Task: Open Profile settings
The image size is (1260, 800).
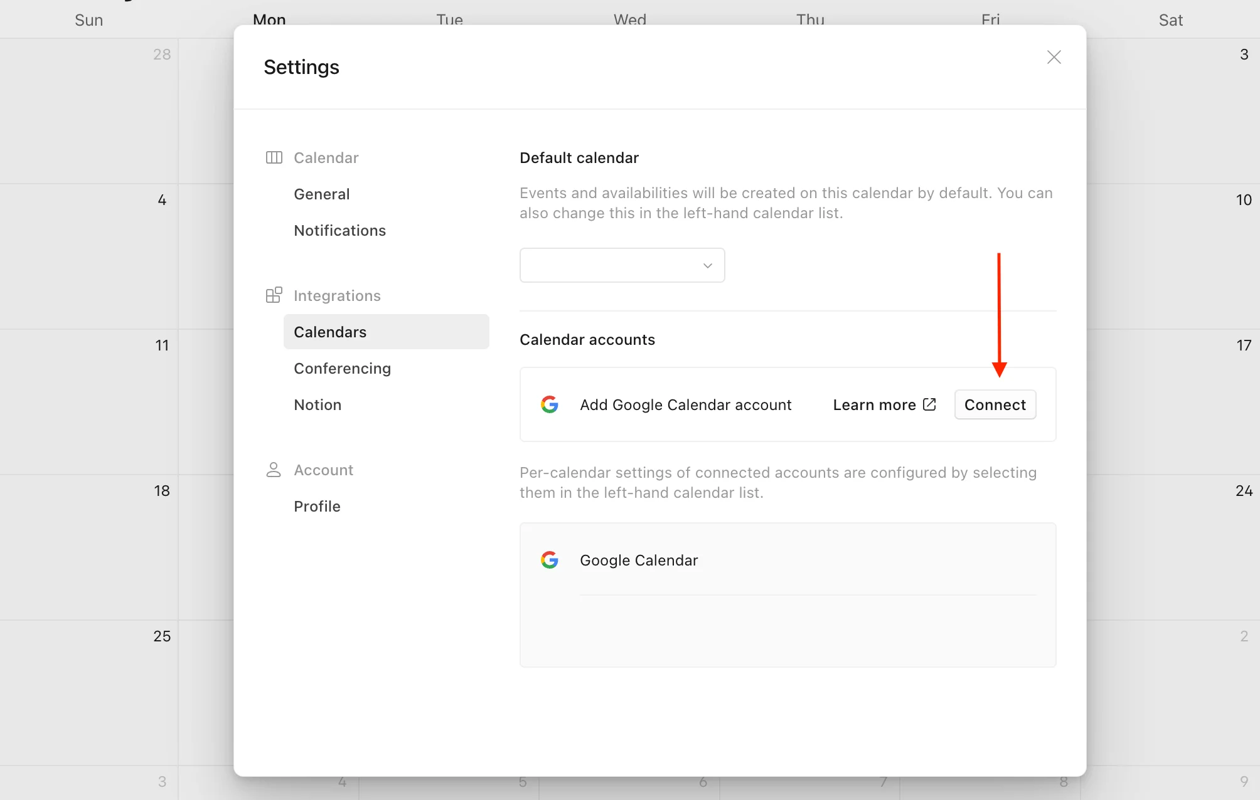Action: click(317, 507)
